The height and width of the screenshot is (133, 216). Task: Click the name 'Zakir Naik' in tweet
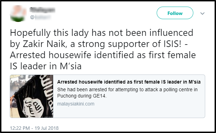tap(44, 44)
